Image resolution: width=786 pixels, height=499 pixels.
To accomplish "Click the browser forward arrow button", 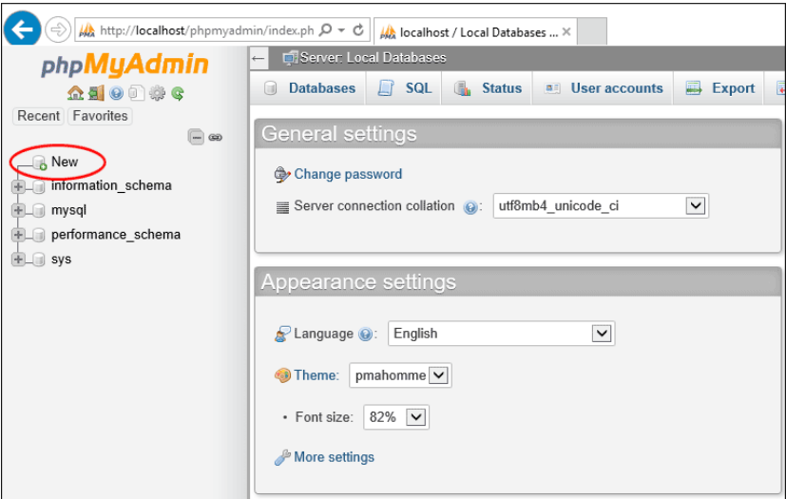I will (x=58, y=30).
